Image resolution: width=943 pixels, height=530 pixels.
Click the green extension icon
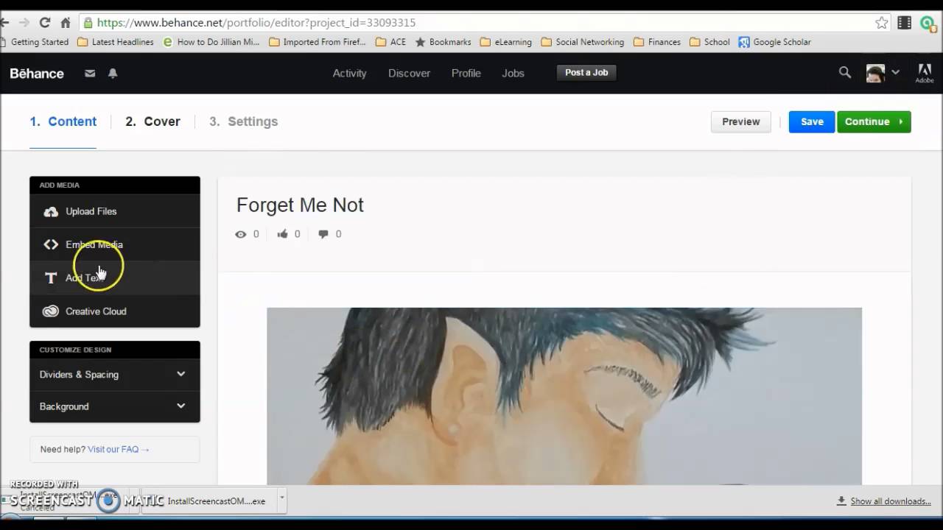928,23
